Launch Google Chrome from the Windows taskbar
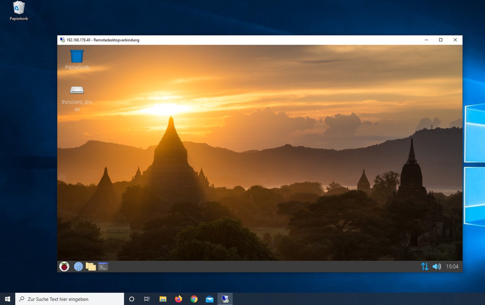 194,299
